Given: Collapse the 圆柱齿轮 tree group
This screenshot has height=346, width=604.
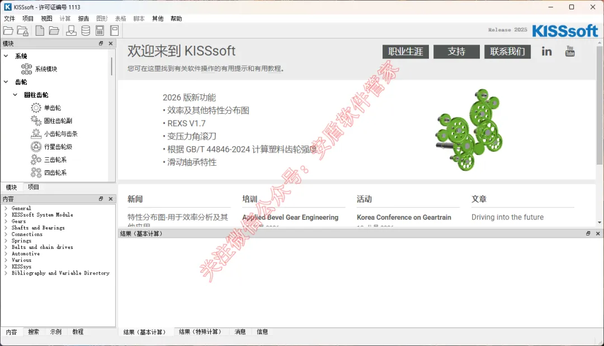Looking at the screenshot, I should coord(15,94).
